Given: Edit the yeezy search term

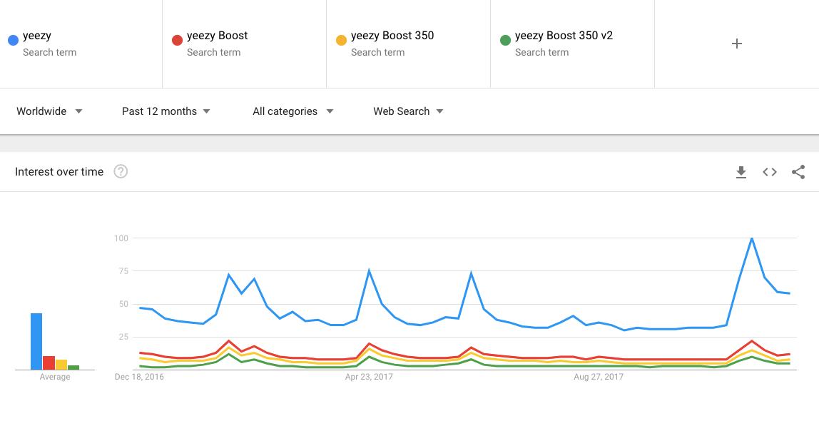Looking at the screenshot, I should tap(37, 36).
